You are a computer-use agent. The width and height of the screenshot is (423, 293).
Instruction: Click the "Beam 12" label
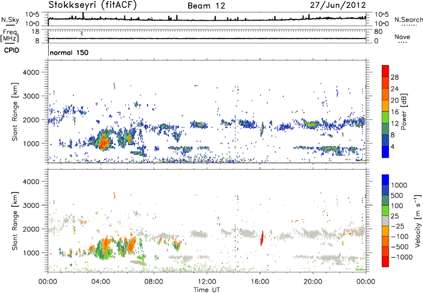206,6
